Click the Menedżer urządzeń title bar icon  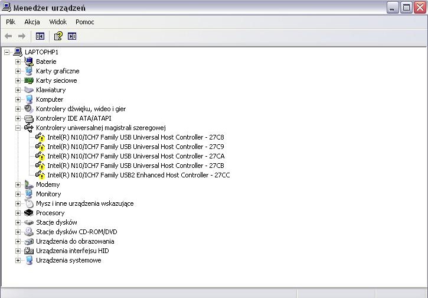[x=6, y=7]
